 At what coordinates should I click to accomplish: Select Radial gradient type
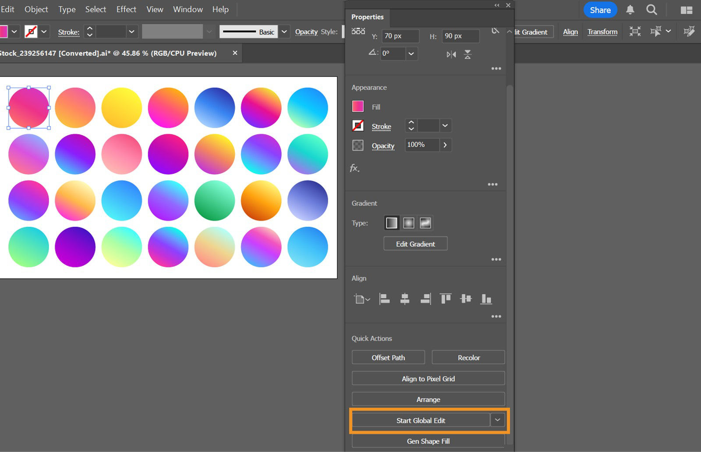tap(408, 223)
